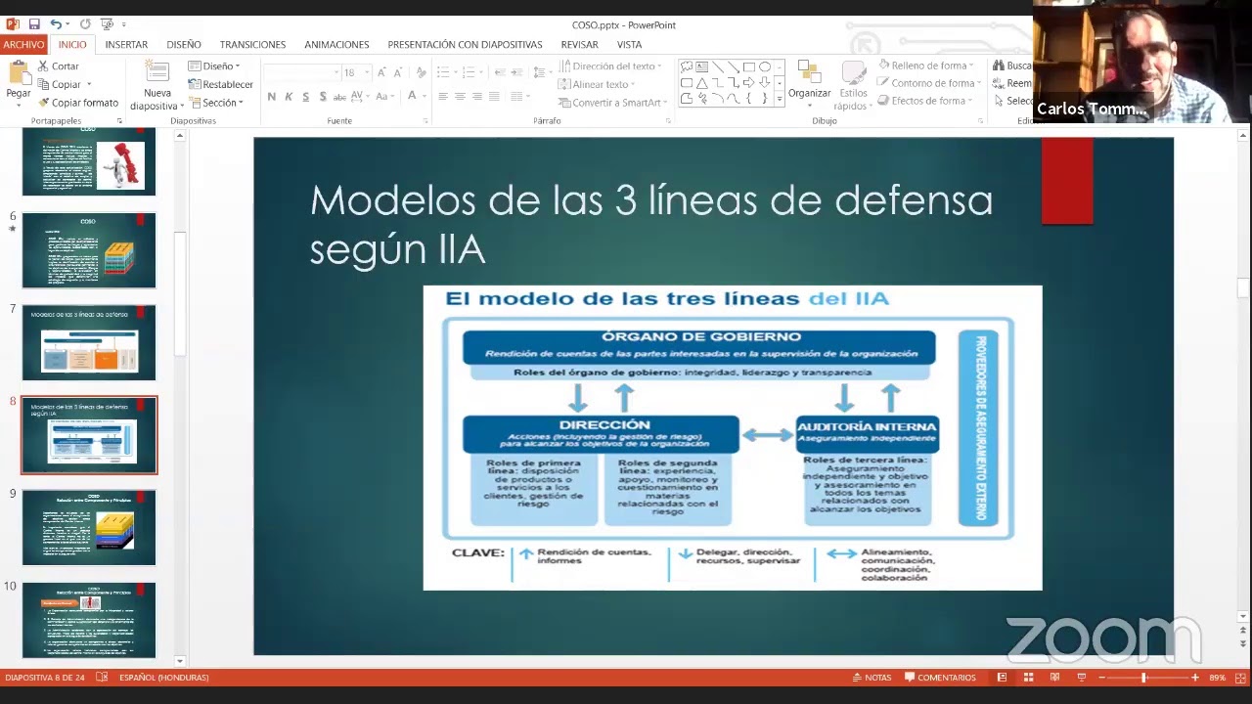
Task: Open the REVISAR tab
Action: coord(580,44)
